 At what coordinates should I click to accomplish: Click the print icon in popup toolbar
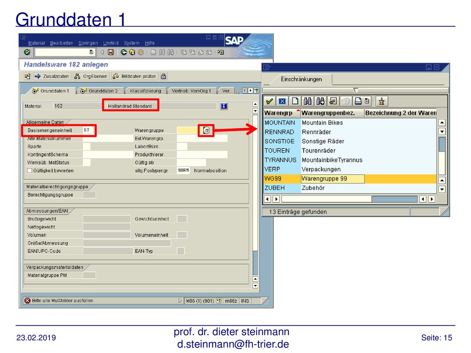(x=358, y=101)
